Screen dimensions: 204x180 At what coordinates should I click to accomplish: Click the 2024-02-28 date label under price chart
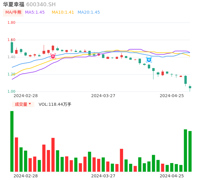pyautogui.click(x=26, y=96)
